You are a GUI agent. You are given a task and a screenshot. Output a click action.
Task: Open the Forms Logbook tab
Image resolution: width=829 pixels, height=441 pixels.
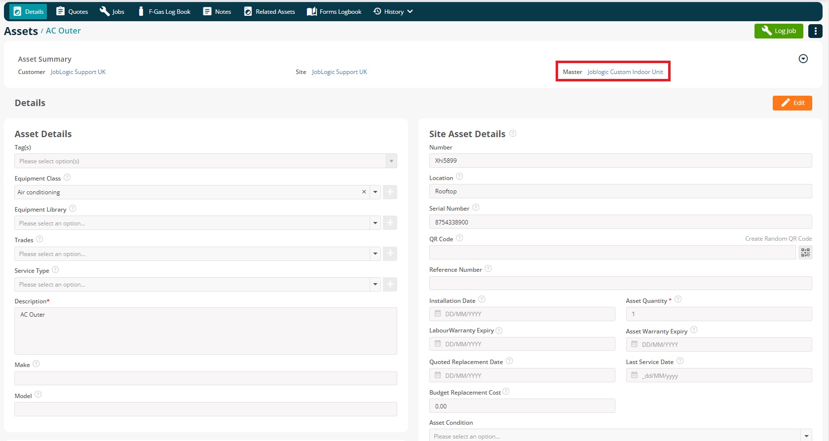(334, 11)
